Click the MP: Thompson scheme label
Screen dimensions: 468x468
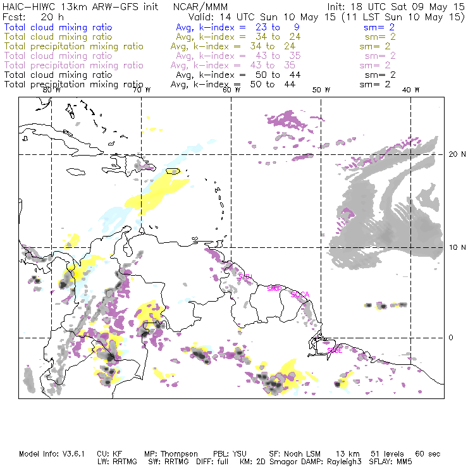[171, 454]
